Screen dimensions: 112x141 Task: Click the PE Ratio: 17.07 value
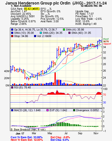[x=84, y=14]
